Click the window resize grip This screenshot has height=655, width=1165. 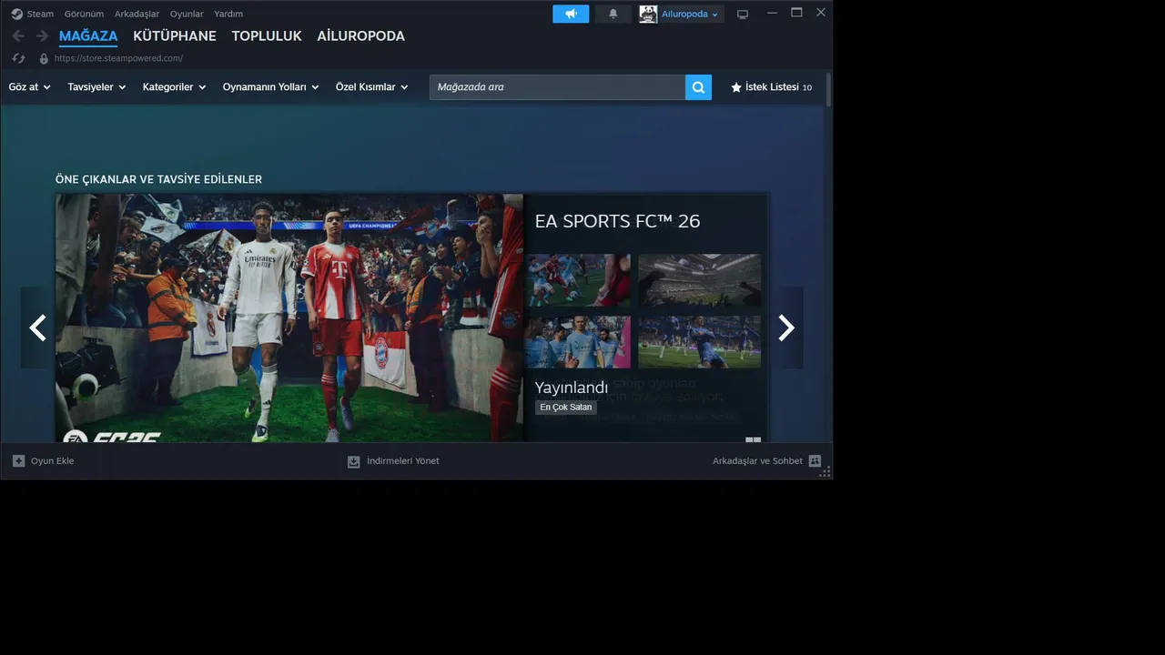click(825, 471)
